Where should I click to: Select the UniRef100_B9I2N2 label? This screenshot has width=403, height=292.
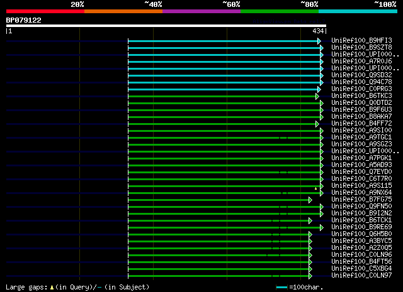(x=361, y=213)
